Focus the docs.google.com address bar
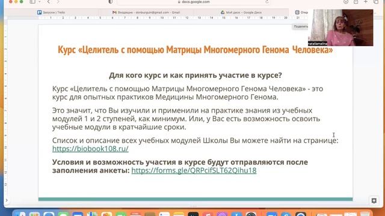385x216 pixels. (194, 2)
